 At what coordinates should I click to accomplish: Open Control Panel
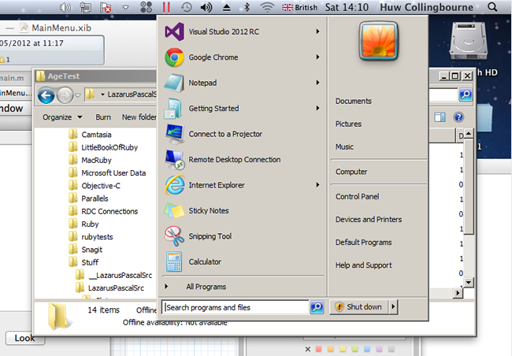pos(358,197)
